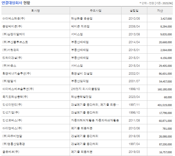Click asset value 9,835,000
The height and width of the screenshot is (156, 175).
[x=166, y=34]
